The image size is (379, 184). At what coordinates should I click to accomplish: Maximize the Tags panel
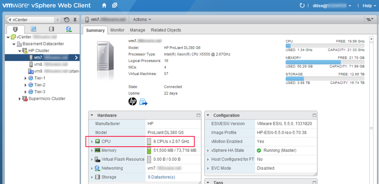[314, 183]
